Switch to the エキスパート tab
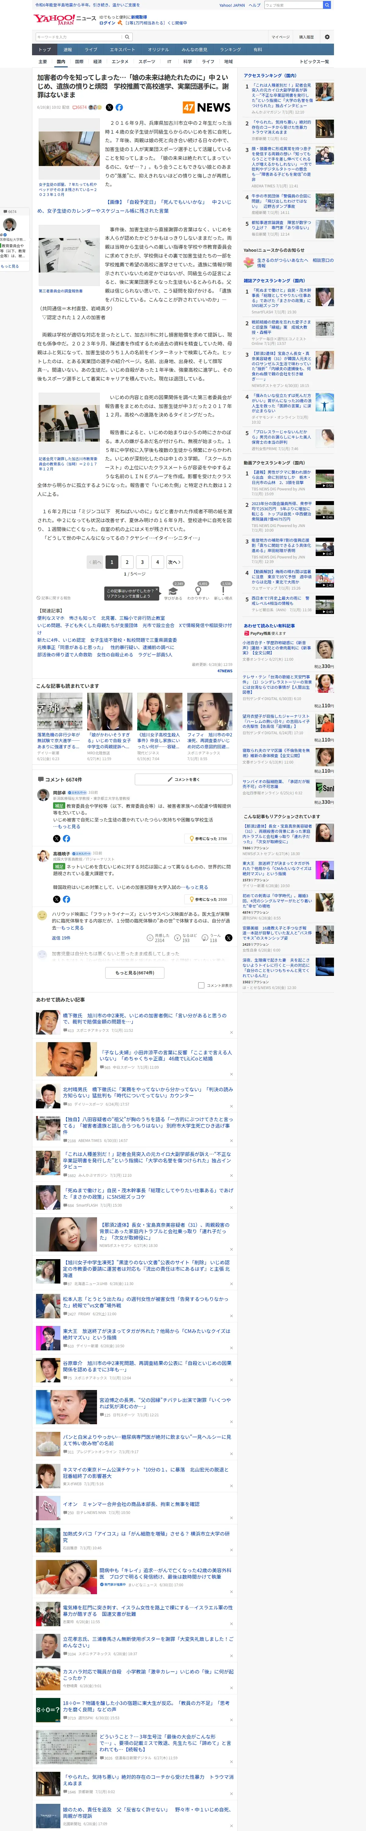 (122, 50)
